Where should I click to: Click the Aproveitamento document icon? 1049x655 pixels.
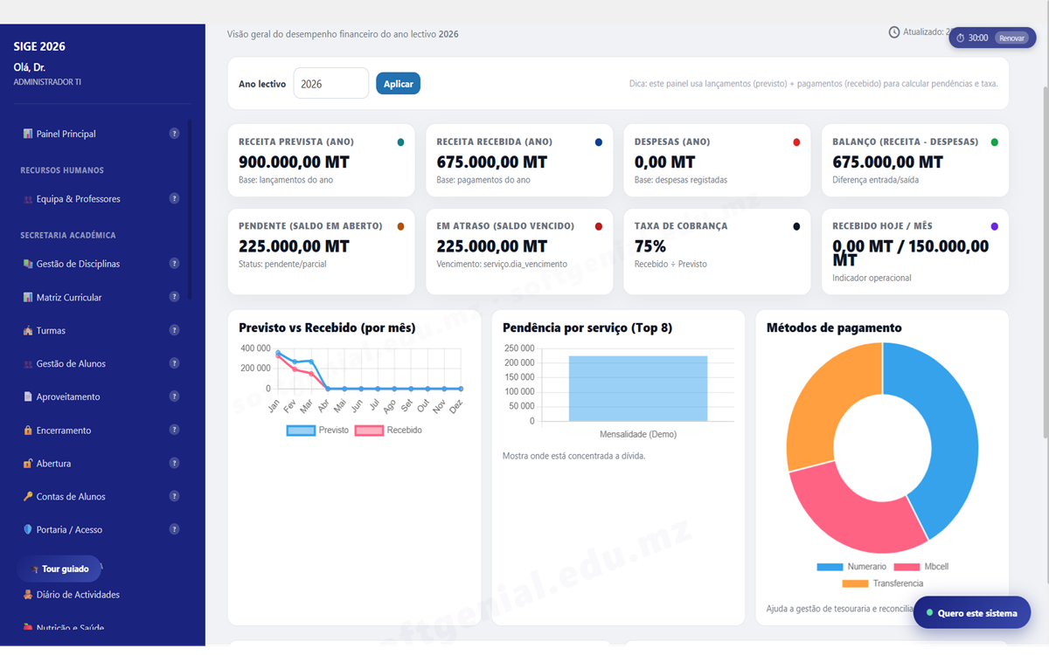27,396
